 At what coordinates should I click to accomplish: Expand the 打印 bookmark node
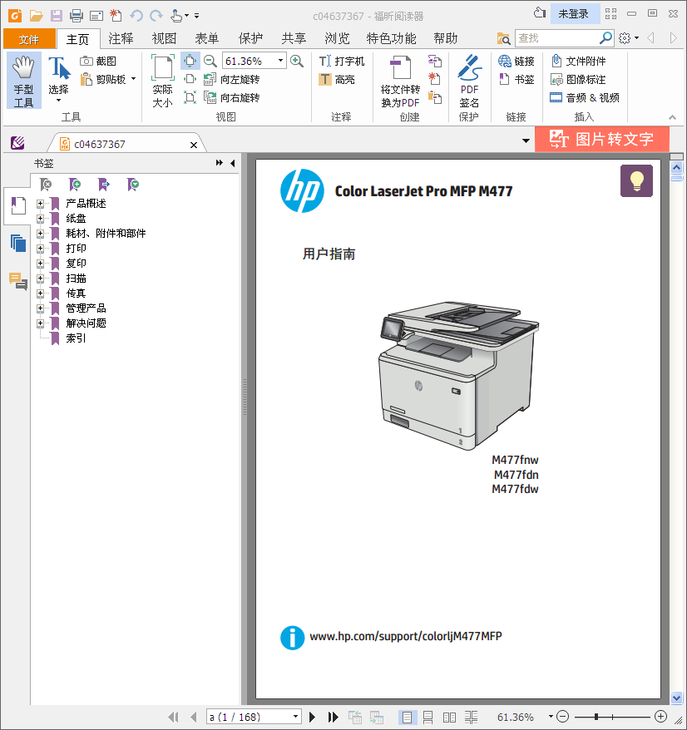coord(41,248)
